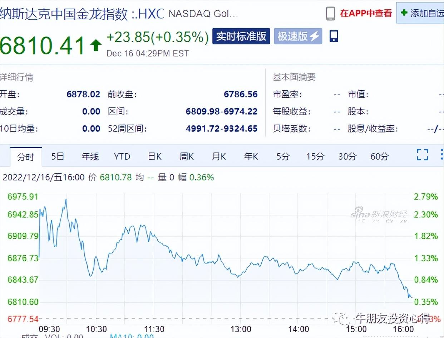The width and height of the screenshot is (444, 338).
Task: Switch to 极速版 mode
Action: tap(298, 36)
